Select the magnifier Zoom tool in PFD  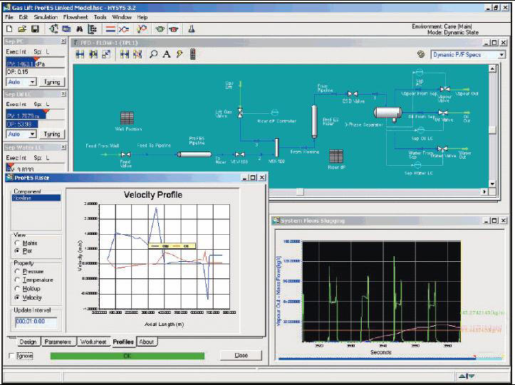[x=153, y=55]
